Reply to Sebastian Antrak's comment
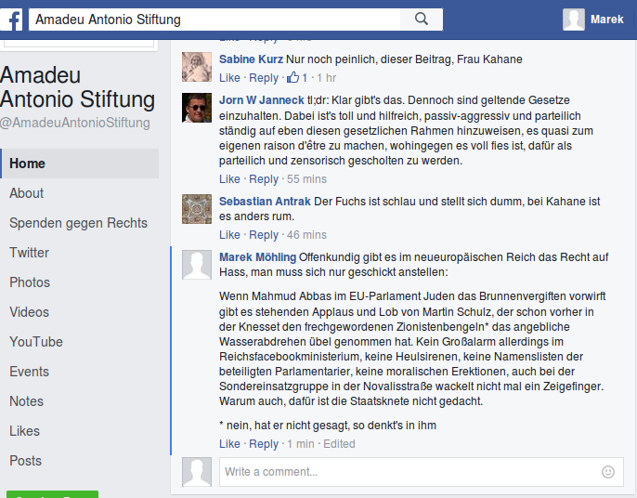This screenshot has width=637, height=498. [264, 234]
